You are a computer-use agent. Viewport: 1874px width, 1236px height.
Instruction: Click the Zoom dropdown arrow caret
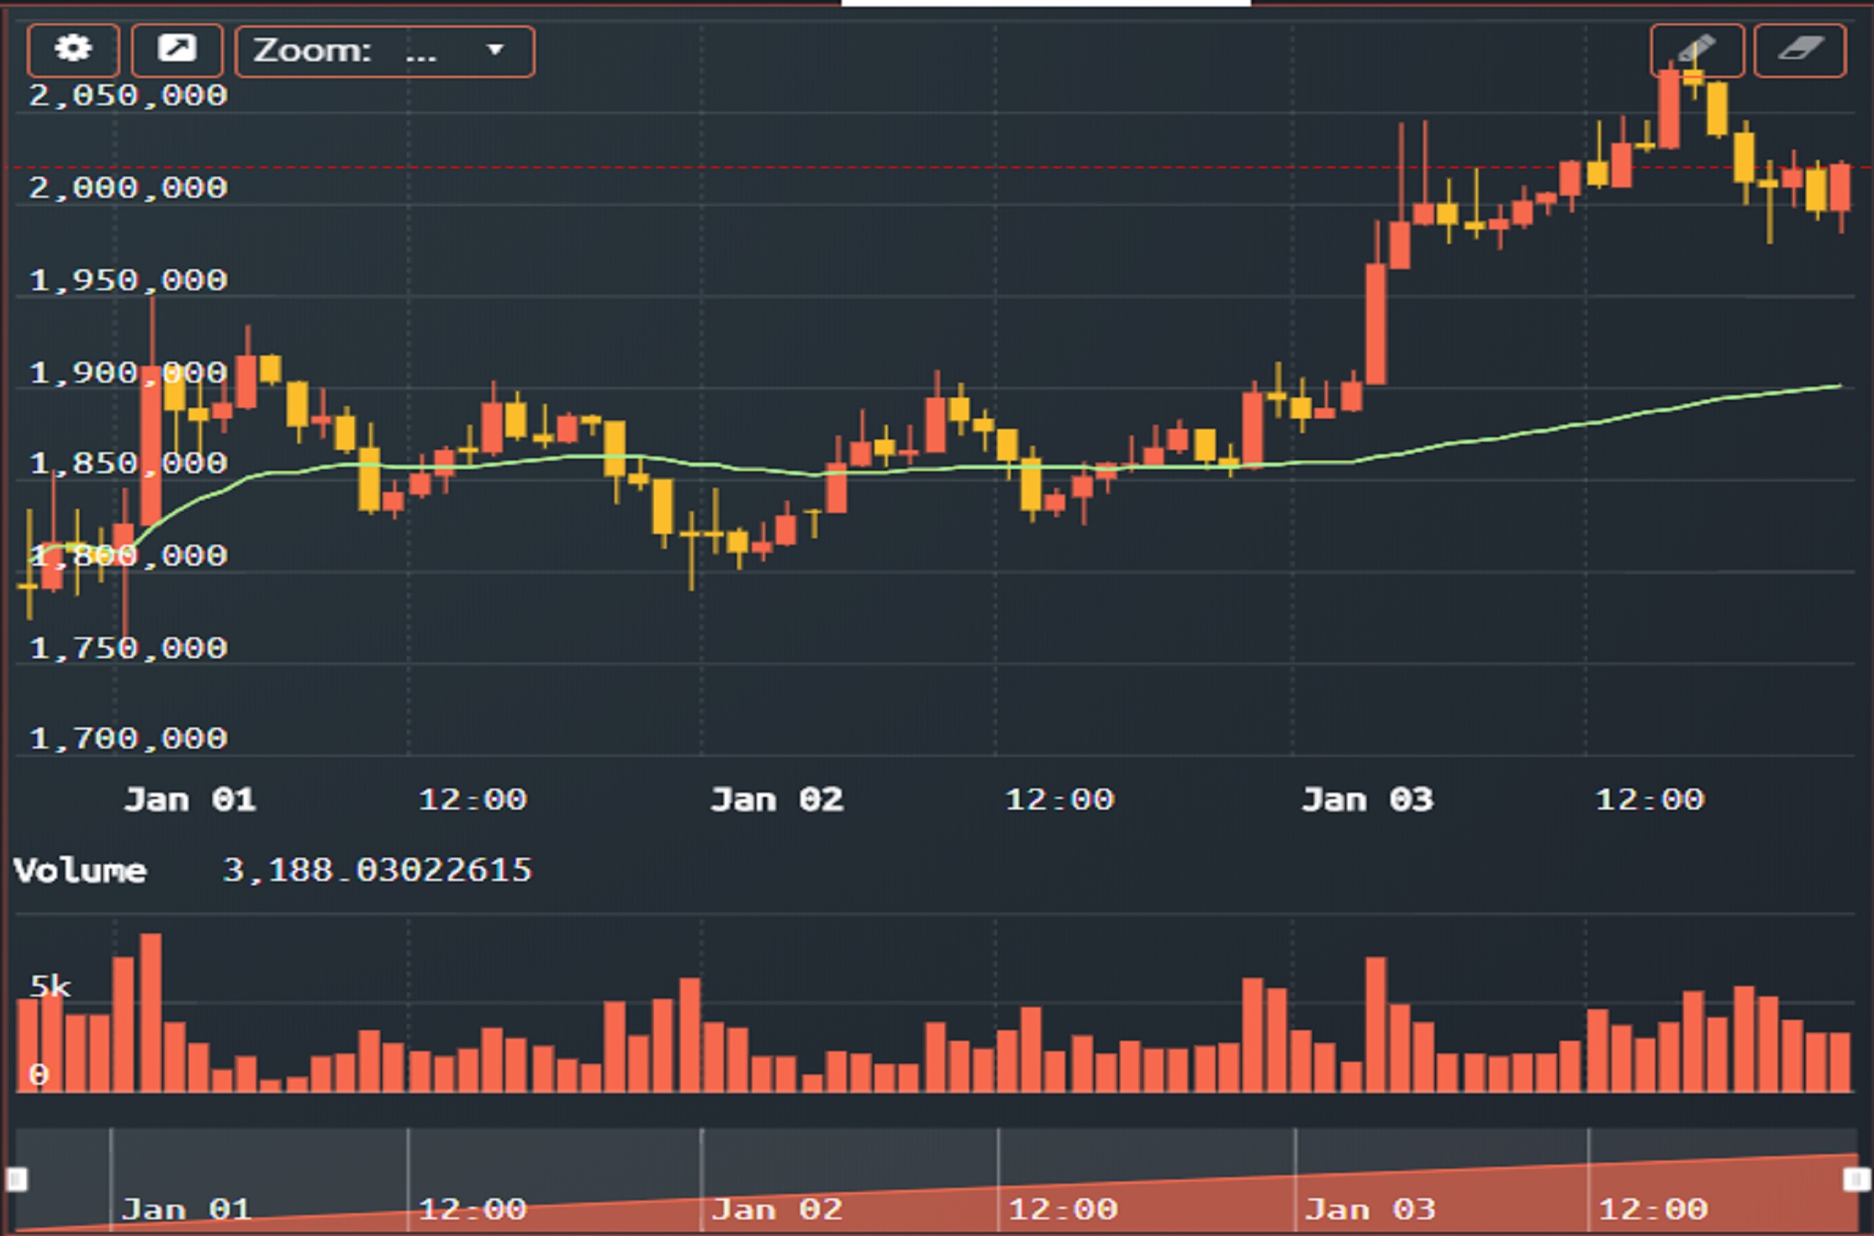[495, 50]
